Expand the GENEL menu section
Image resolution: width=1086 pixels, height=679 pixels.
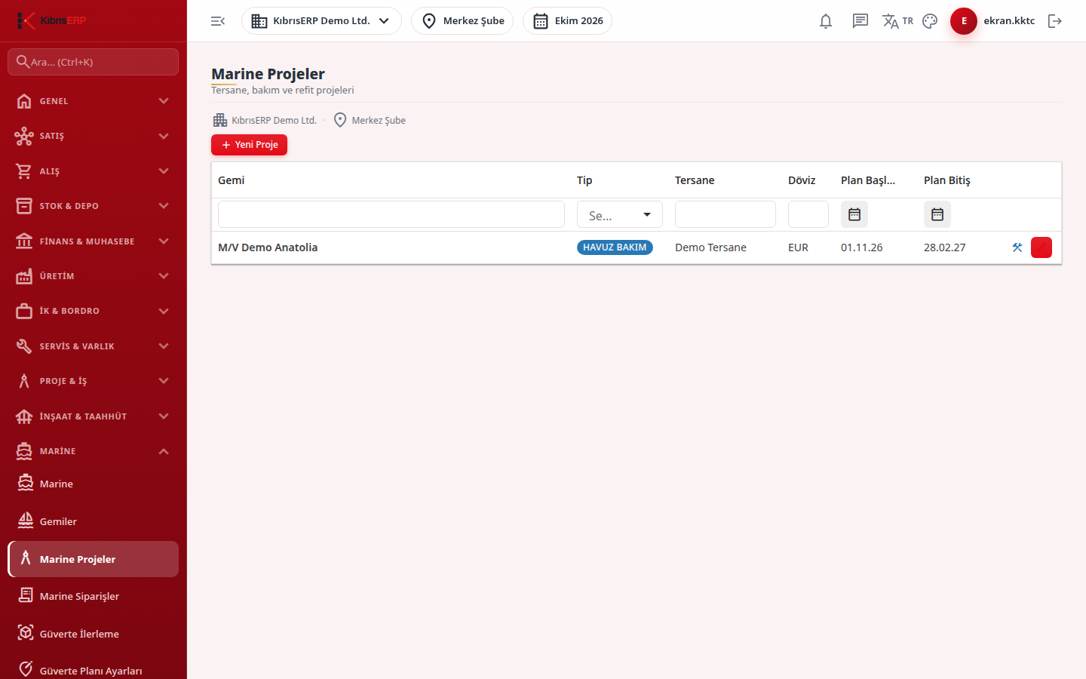click(94, 101)
